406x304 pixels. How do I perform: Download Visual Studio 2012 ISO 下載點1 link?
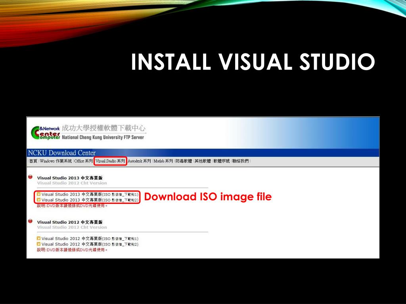[90, 239]
